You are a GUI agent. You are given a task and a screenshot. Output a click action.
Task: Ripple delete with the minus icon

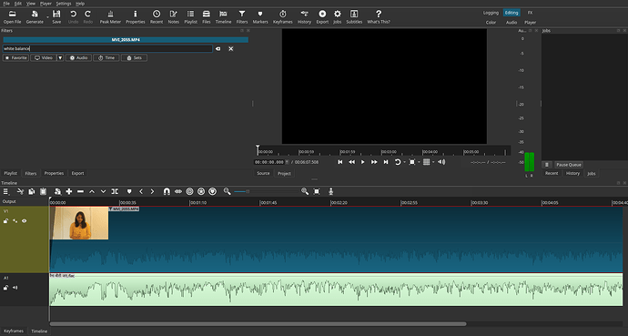pyautogui.click(x=80, y=192)
